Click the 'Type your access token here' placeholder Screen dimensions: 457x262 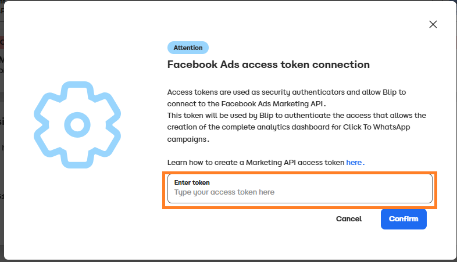click(224, 192)
